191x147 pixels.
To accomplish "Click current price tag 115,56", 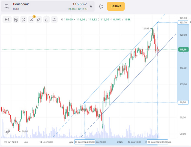I will click(x=183, y=50).
